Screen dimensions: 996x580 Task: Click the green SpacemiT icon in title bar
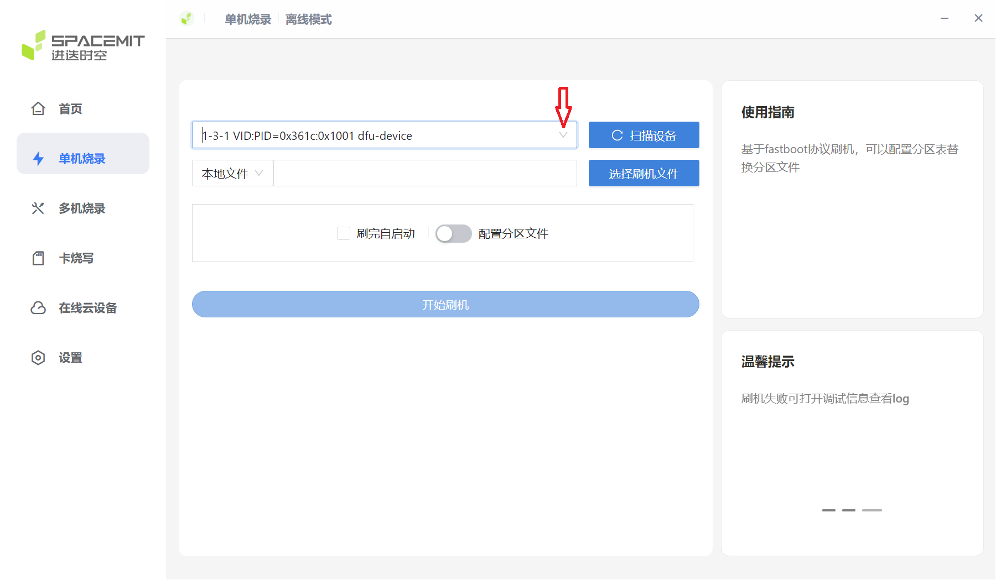[187, 19]
